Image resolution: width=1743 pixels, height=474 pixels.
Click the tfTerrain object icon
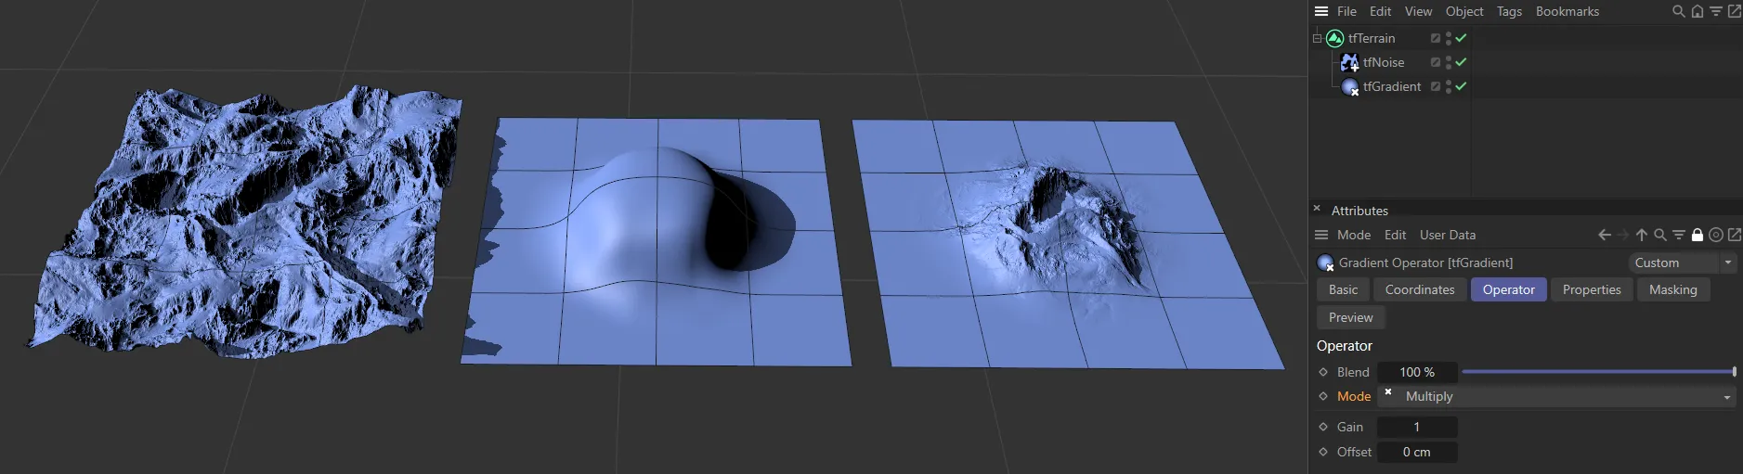[x=1334, y=38]
